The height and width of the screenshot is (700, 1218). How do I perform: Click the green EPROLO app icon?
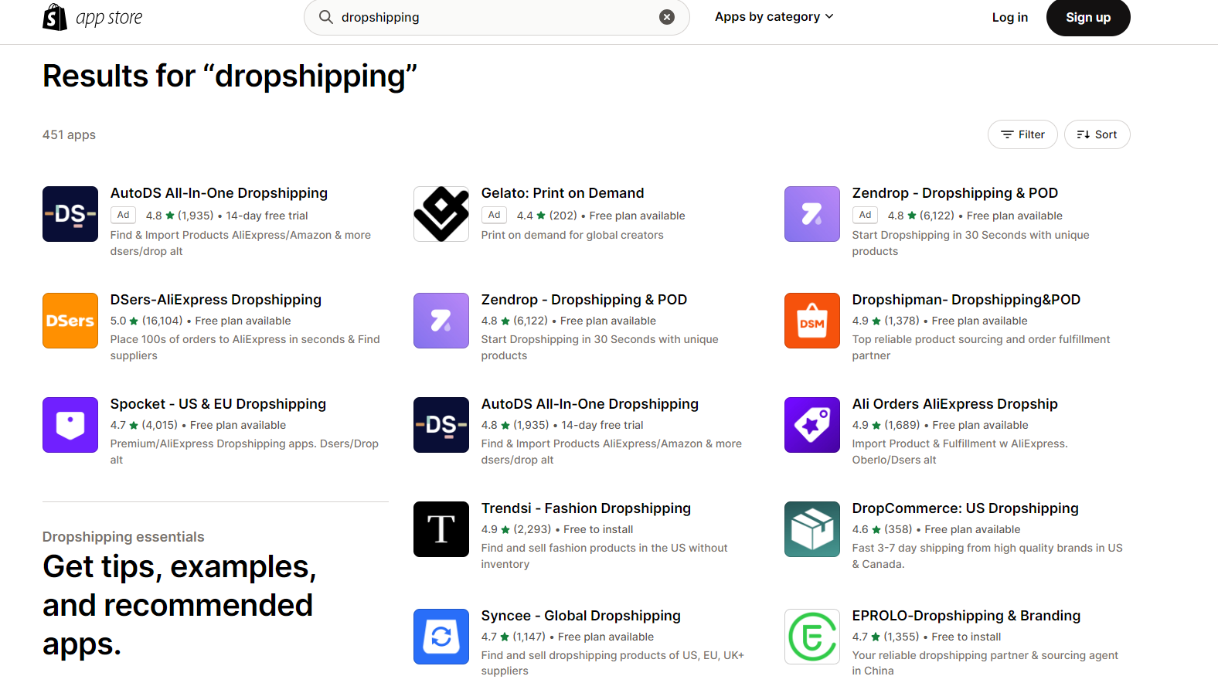[x=812, y=637]
